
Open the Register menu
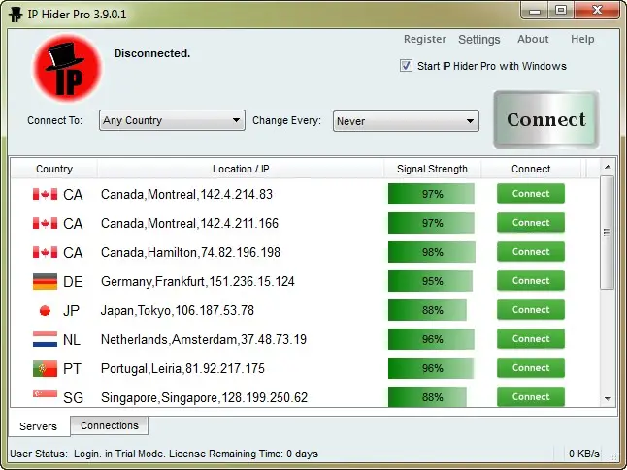[x=425, y=39]
